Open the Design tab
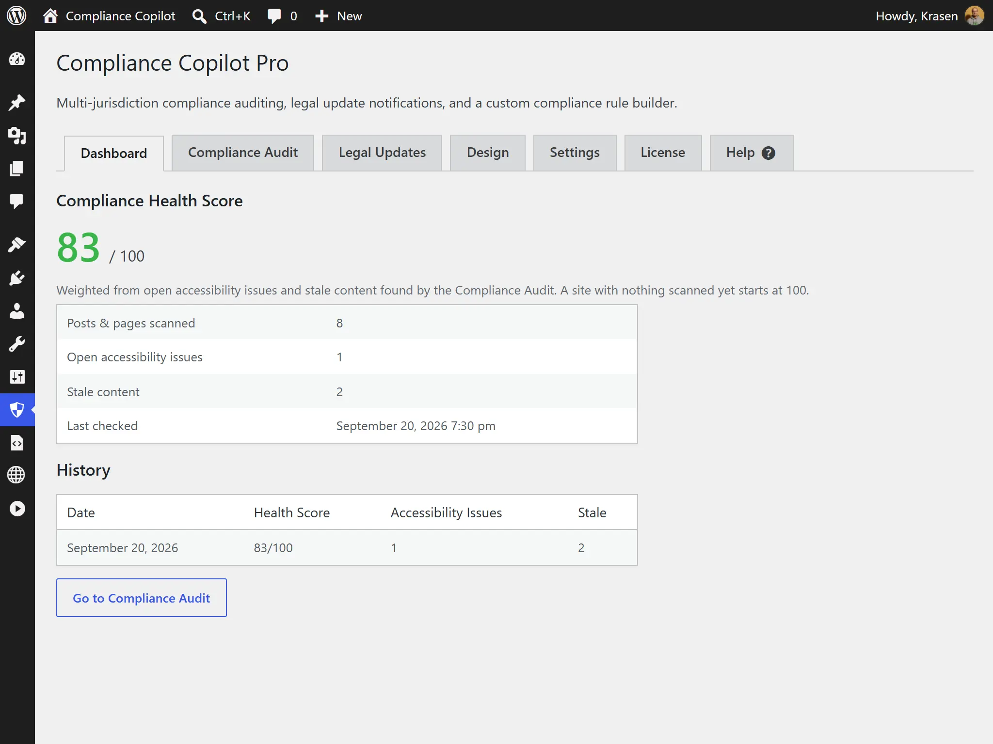Viewport: 993px width, 744px height. pyautogui.click(x=488, y=153)
